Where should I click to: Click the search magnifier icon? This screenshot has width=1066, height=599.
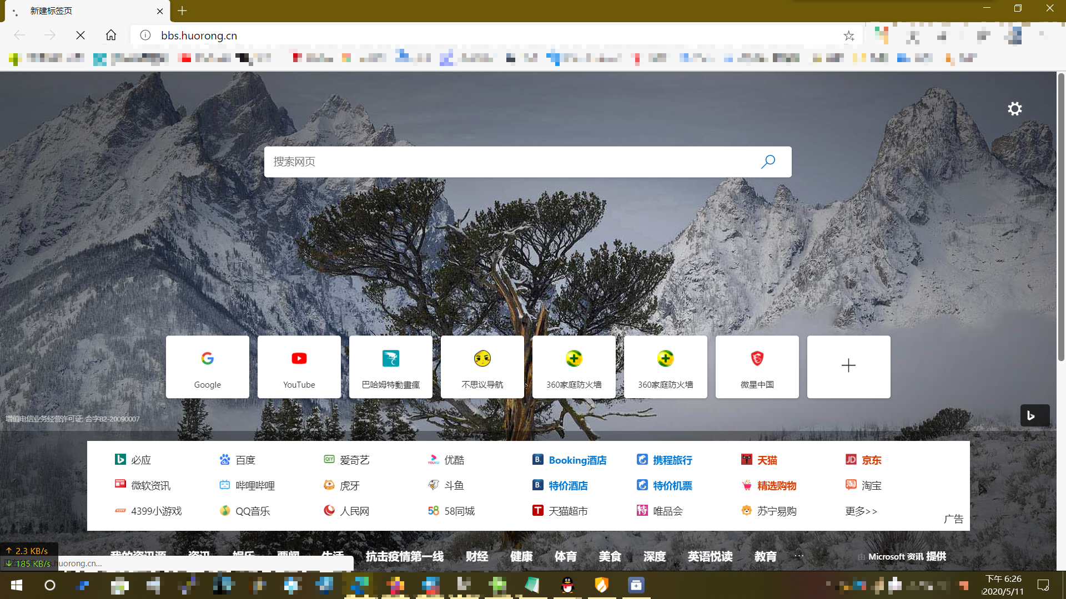[x=768, y=161]
